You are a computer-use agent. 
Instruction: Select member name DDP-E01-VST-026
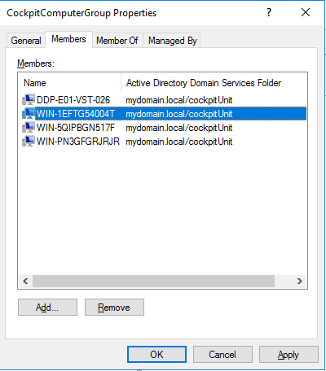click(x=73, y=100)
